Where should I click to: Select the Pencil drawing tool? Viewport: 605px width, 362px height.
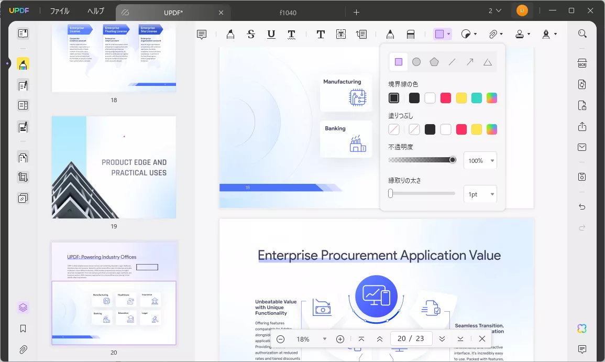tap(390, 35)
